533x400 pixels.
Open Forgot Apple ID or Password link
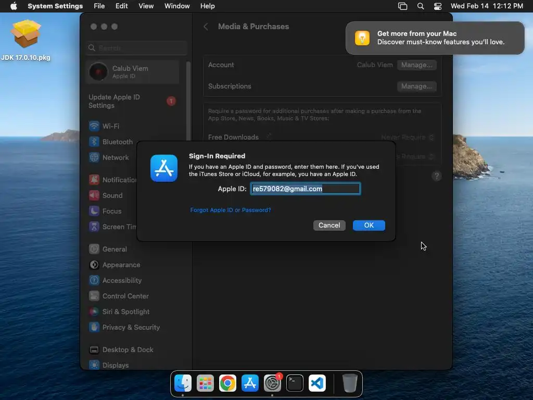231,210
